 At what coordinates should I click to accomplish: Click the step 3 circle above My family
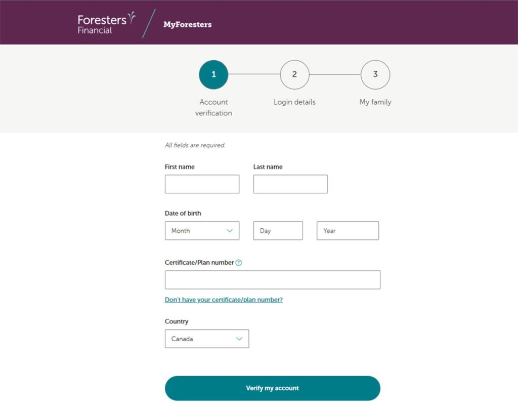click(375, 74)
